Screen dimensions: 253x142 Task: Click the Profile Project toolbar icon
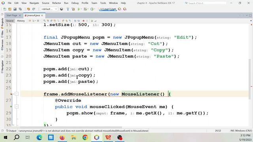tap(92, 9)
